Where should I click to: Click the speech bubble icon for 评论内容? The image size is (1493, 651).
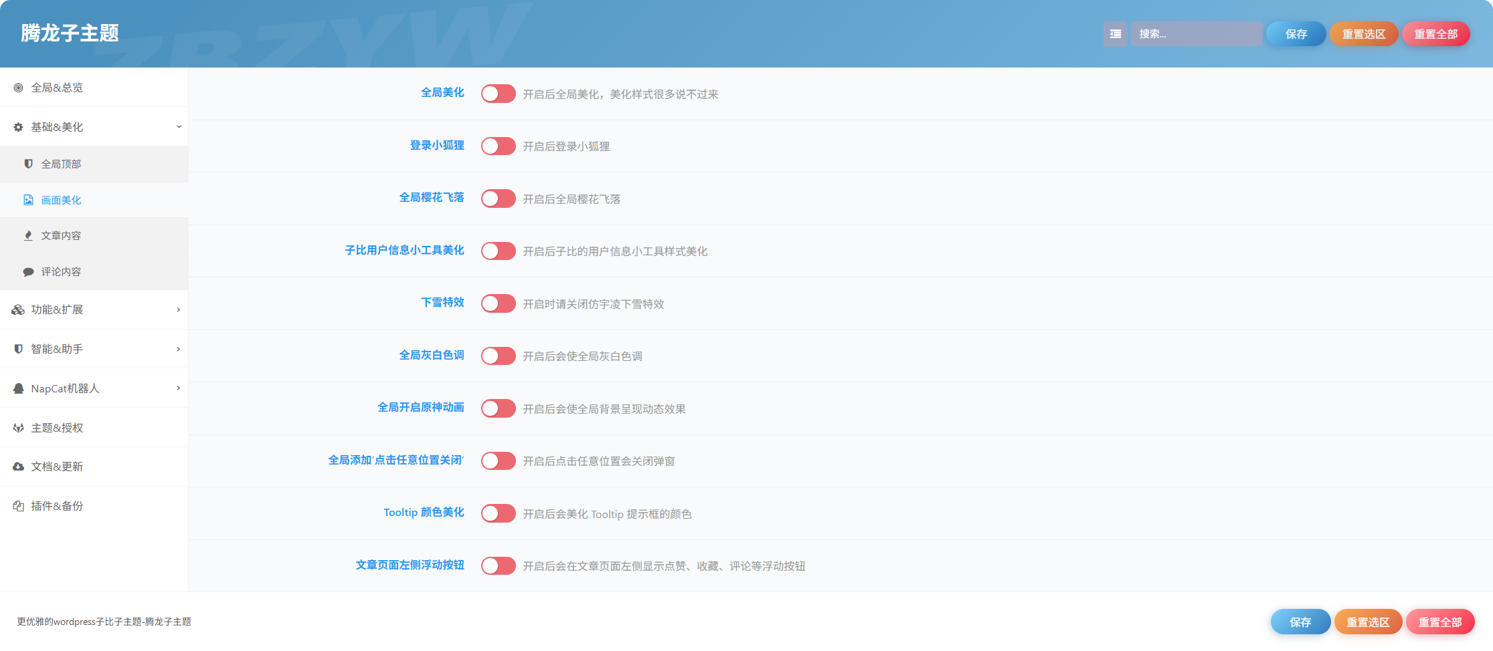28,272
